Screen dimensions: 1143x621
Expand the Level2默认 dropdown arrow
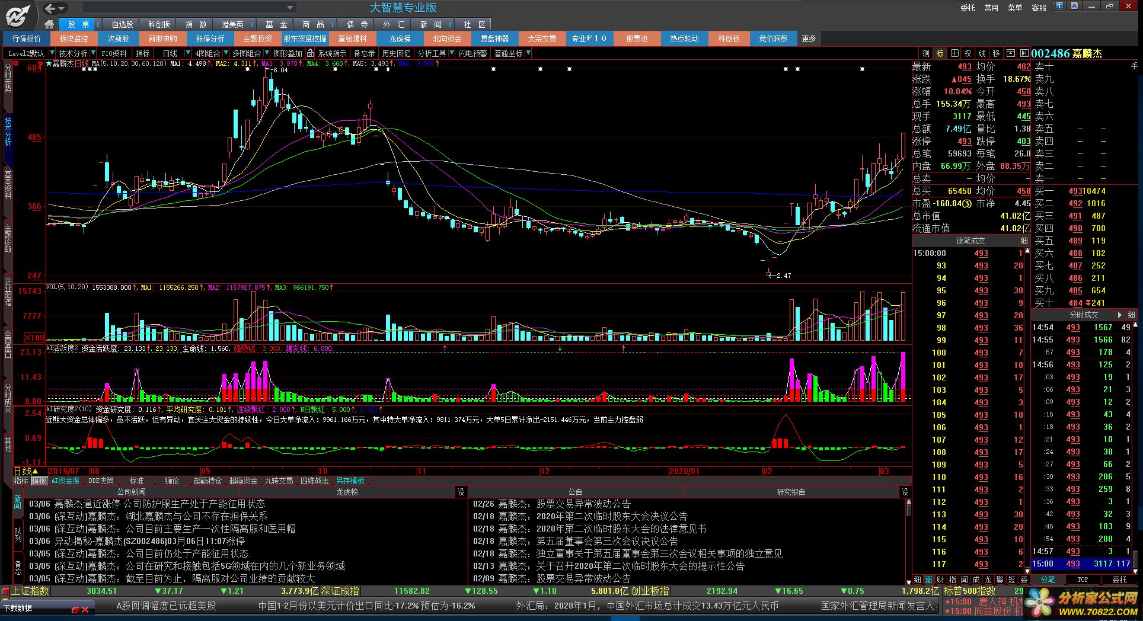click(52, 53)
